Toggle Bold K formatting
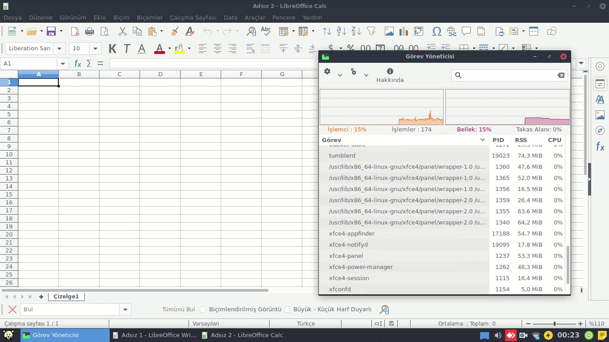The width and height of the screenshot is (609, 342). pyautogui.click(x=112, y=48)
